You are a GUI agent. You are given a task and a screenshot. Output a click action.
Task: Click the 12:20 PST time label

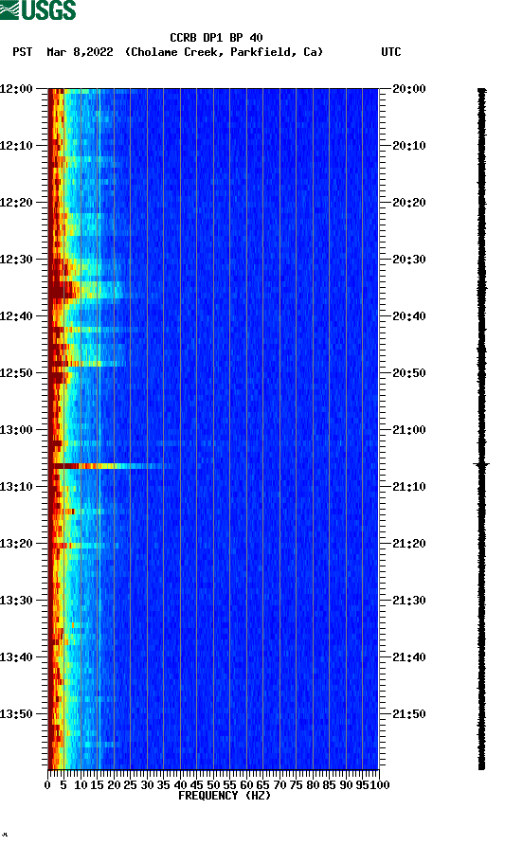click(x=17, y=202)
